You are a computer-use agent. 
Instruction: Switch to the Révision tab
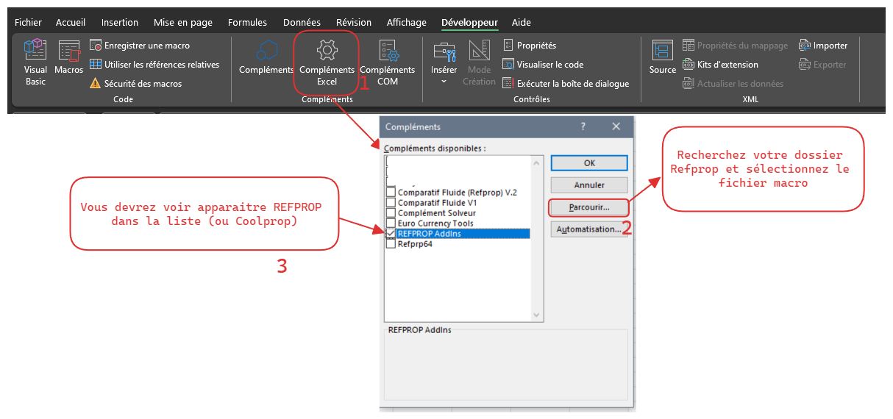click(x=354, y=23)
